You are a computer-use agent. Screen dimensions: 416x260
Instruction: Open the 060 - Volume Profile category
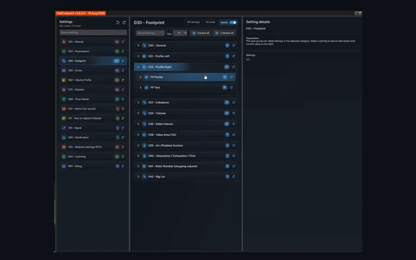pyautogui.click(x=93, y=80)
